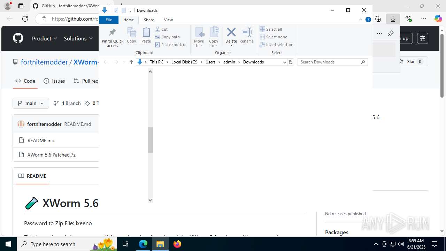Open Edge Settings and more menu

tap(423, 19)
